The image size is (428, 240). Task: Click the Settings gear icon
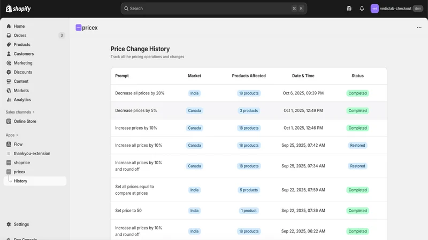pyautogui.click(x=9, y=224)
